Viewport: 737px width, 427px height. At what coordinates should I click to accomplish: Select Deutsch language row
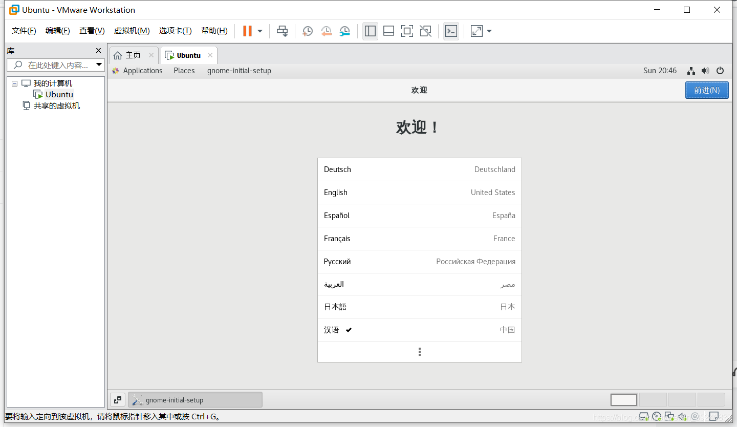420,169
